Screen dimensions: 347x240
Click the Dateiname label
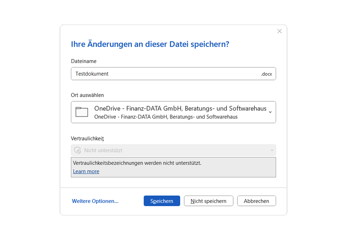pyautogui.click(x=84, y=61)
